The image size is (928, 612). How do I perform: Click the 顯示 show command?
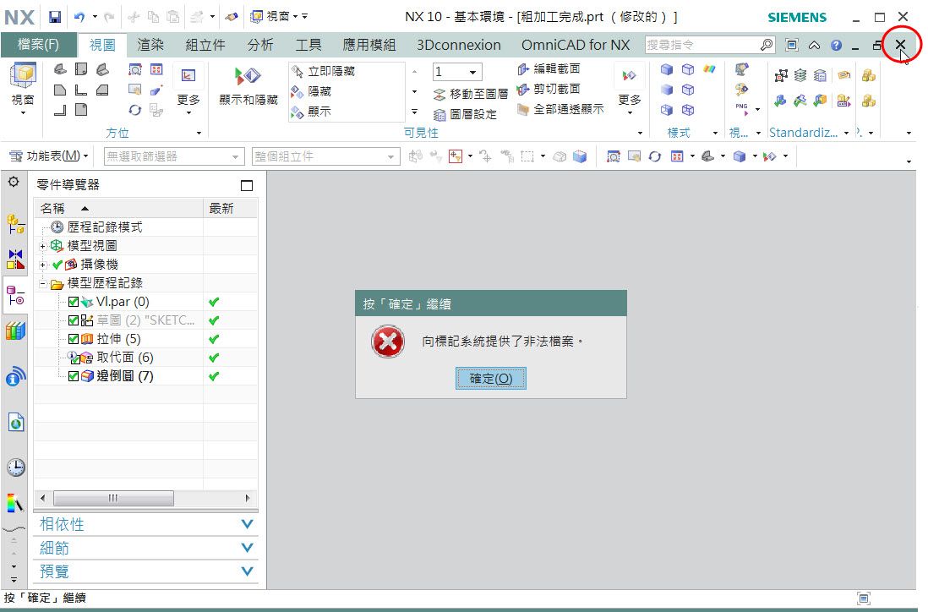(311, 112)
